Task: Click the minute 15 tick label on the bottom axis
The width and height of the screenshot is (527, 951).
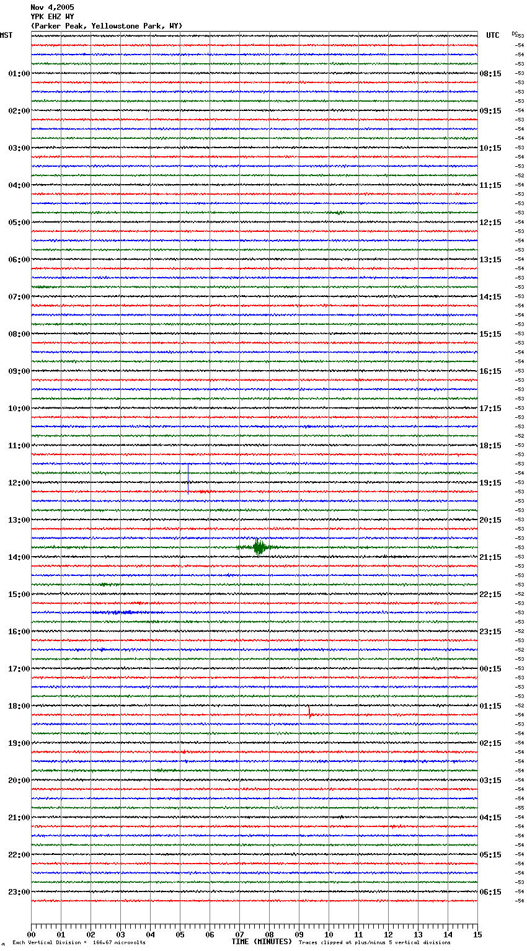Action: click(477, 934)
